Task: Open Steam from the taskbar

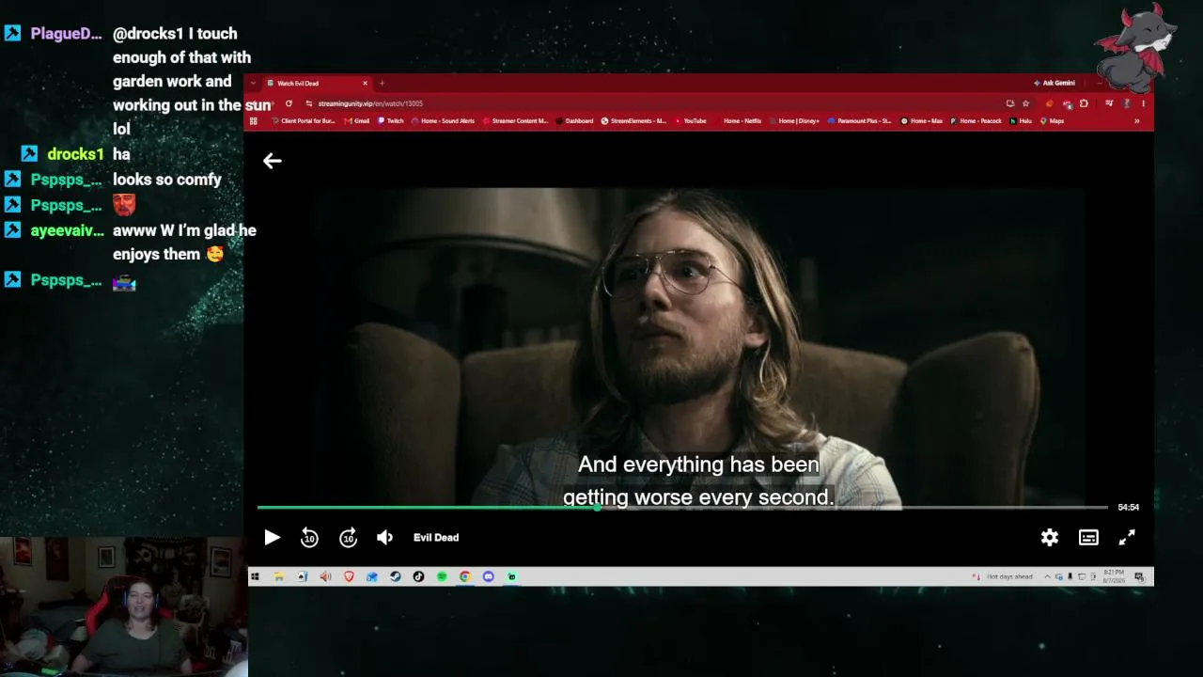Action: tap(396, 576)
